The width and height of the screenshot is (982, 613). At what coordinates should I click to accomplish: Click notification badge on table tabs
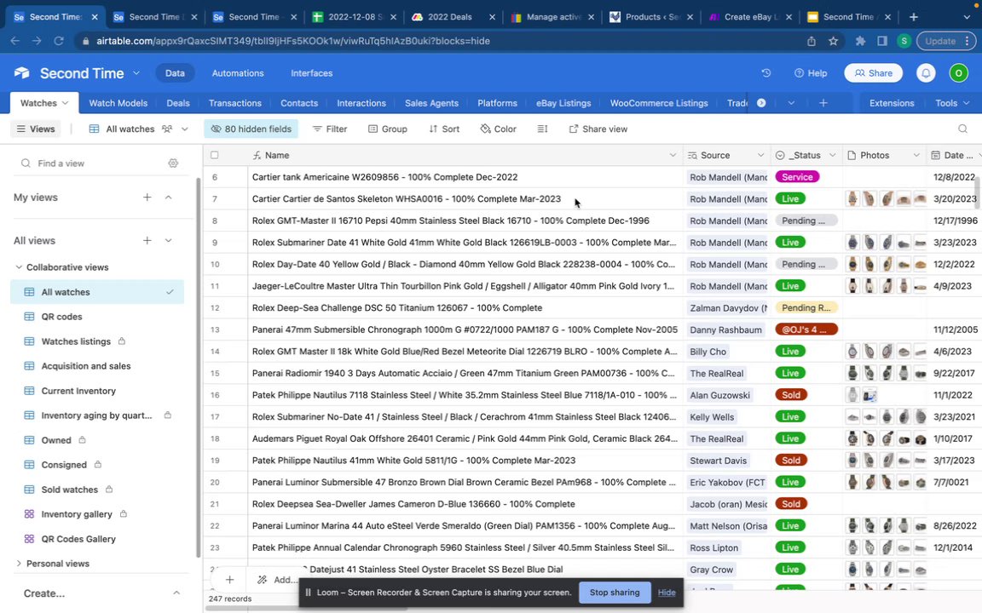pyautogui.click(x=761, y=103)
